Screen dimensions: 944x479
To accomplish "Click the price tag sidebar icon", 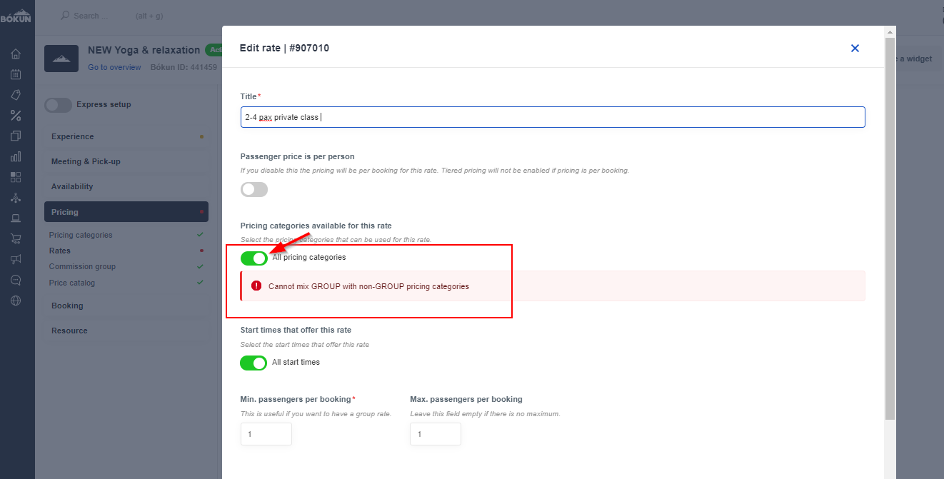I will pyautogui.click(x=16, y=95).
